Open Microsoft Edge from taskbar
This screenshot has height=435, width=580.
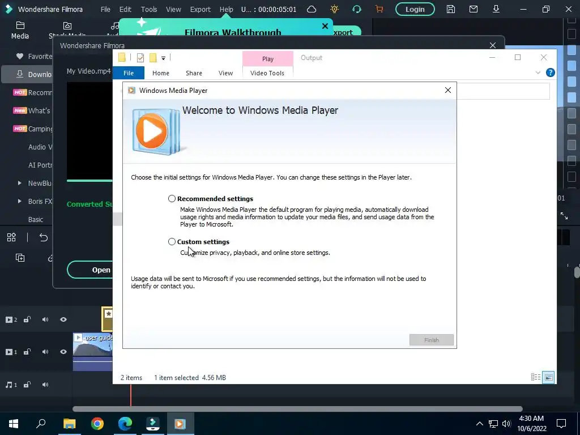(125, 424)
